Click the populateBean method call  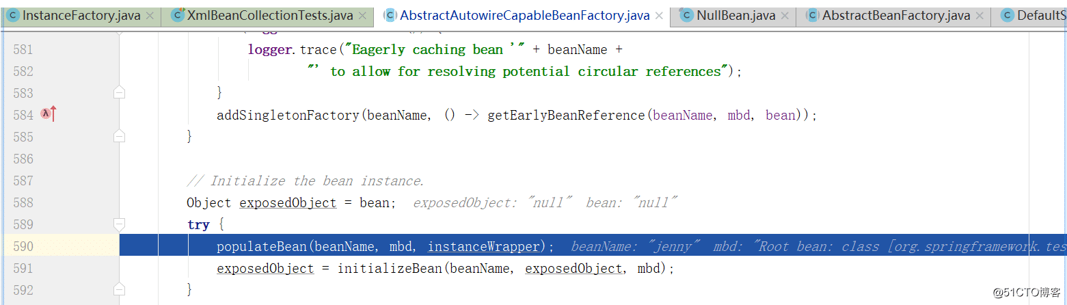click(x=262, y=246)
